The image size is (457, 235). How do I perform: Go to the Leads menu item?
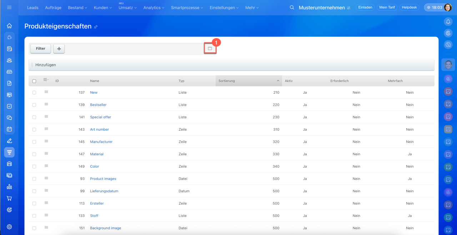tap(33, 7)
